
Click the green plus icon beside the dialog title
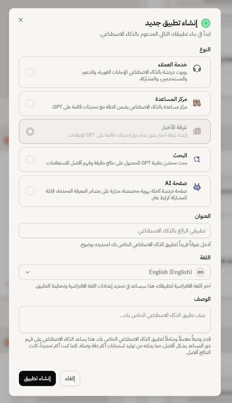click(206, 23)
